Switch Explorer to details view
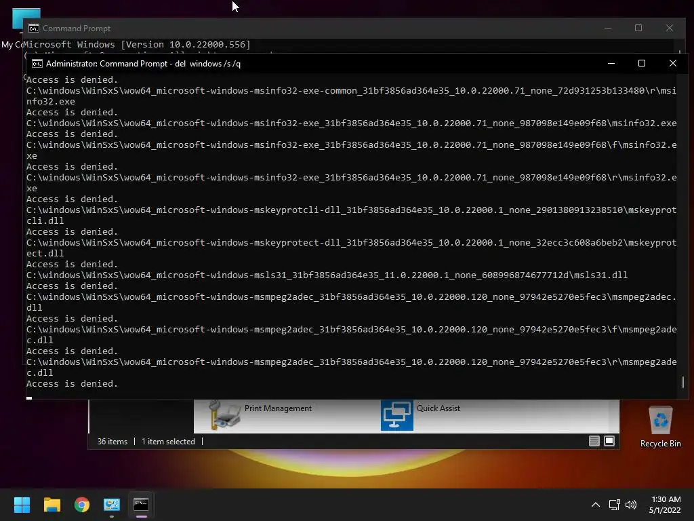This screenshot has height=521, width=694. [x=594, y=441]
